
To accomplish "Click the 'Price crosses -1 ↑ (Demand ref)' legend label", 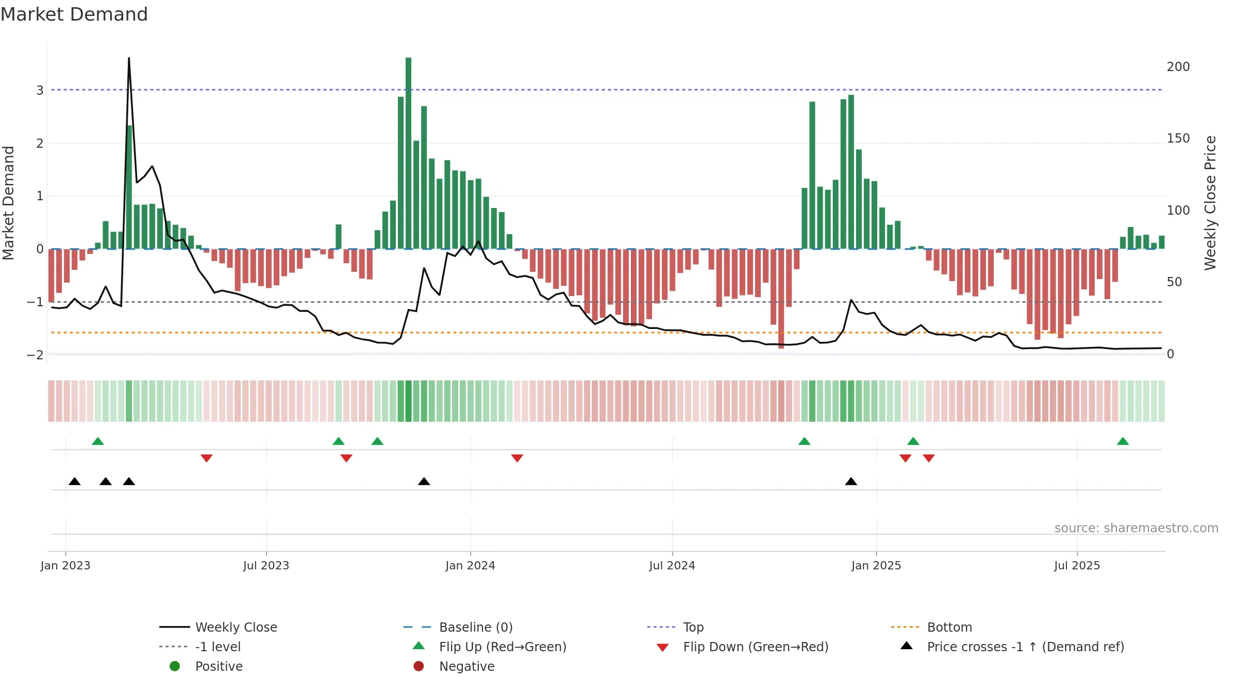I will click(1026, 647).
